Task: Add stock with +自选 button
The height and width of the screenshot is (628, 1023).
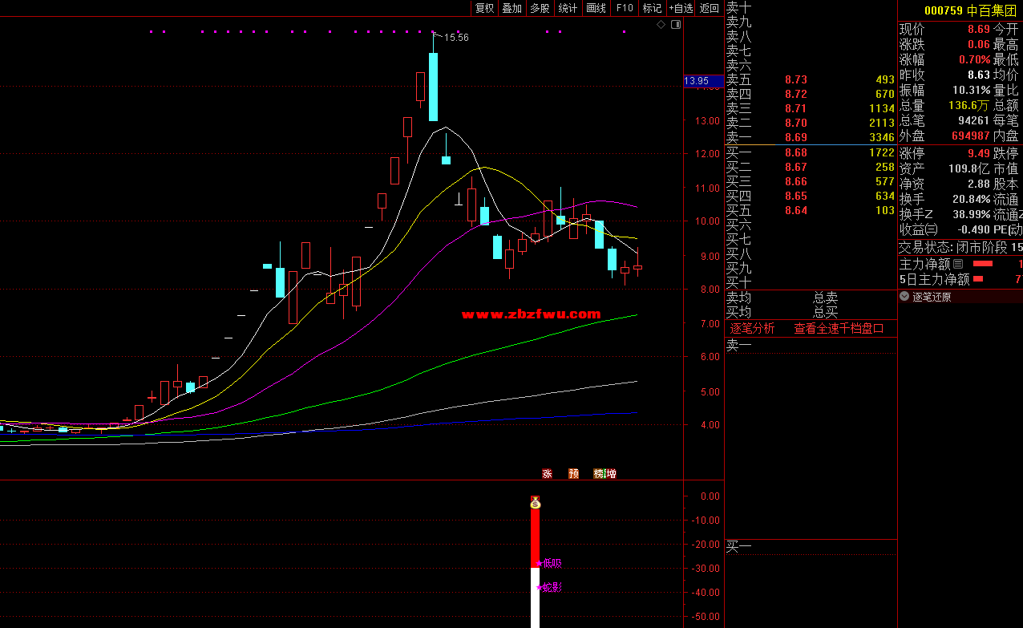Action: click(681, 8)
